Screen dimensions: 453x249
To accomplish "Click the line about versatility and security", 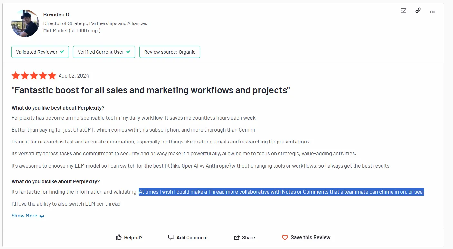I will (x=184, y=153).
